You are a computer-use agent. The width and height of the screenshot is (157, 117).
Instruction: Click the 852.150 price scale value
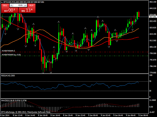153,2
